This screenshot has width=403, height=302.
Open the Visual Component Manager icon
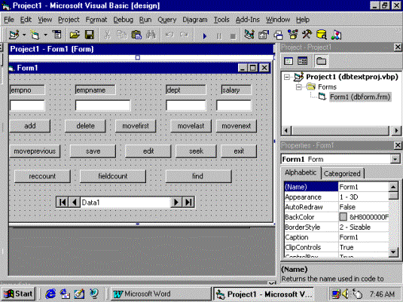pos(336,35)
